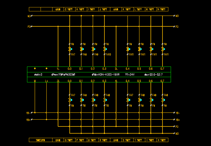211x146 pixels.
Task: Click the footer cell starting with Q
Action: click(x=93, y=140)
